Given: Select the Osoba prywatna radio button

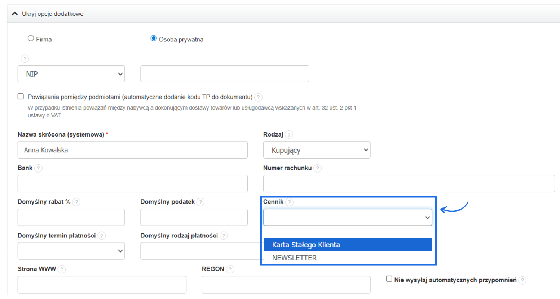Looking at the screenshot, I should 154,39.
